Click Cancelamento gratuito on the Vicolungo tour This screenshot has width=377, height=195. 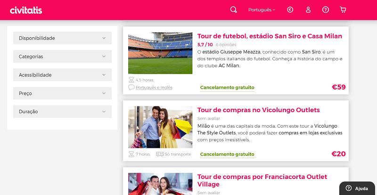[x=227, y=154]
